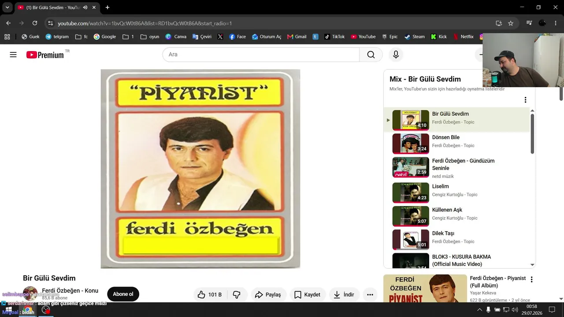Select the currently playing Bir Gülü Sevdim item

click(456, 120)
